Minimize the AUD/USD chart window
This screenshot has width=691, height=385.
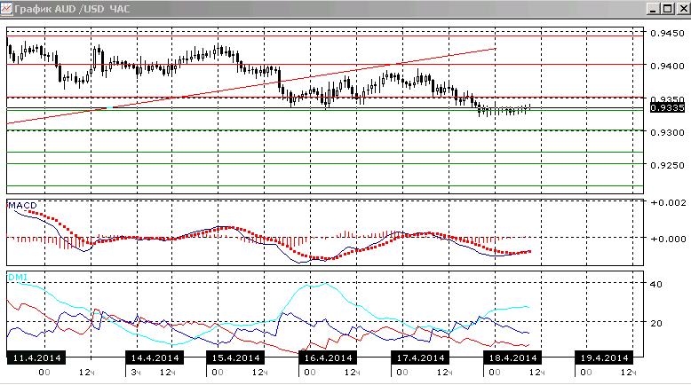coord(654,9)
